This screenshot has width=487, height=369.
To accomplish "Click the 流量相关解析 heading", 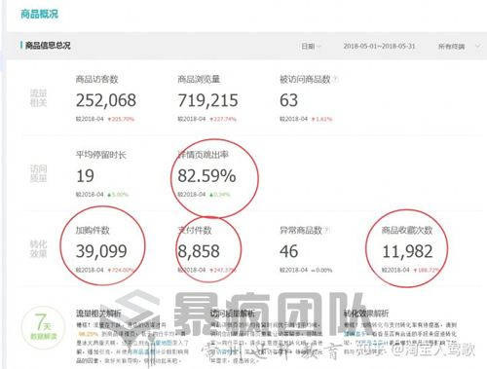I will click(x=98, y=314).
